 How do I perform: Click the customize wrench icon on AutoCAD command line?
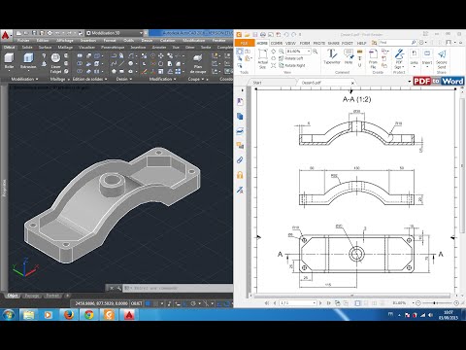118,288
